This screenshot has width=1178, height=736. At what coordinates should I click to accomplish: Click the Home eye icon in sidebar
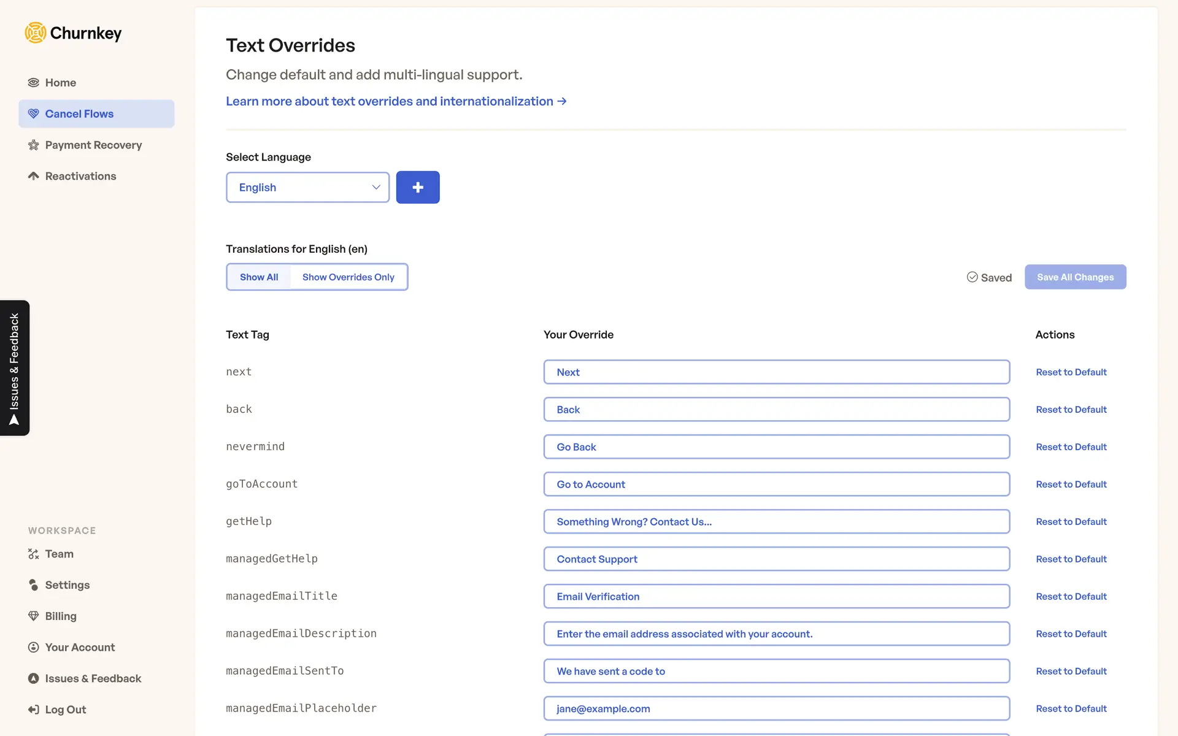tap(34, 83)
